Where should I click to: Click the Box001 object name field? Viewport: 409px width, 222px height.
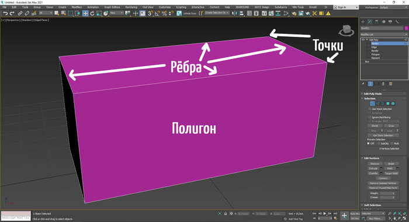[x=382, y=28]
